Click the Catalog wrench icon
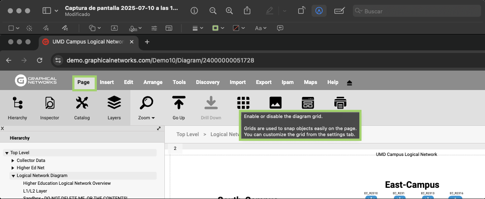 pos(82,103)
